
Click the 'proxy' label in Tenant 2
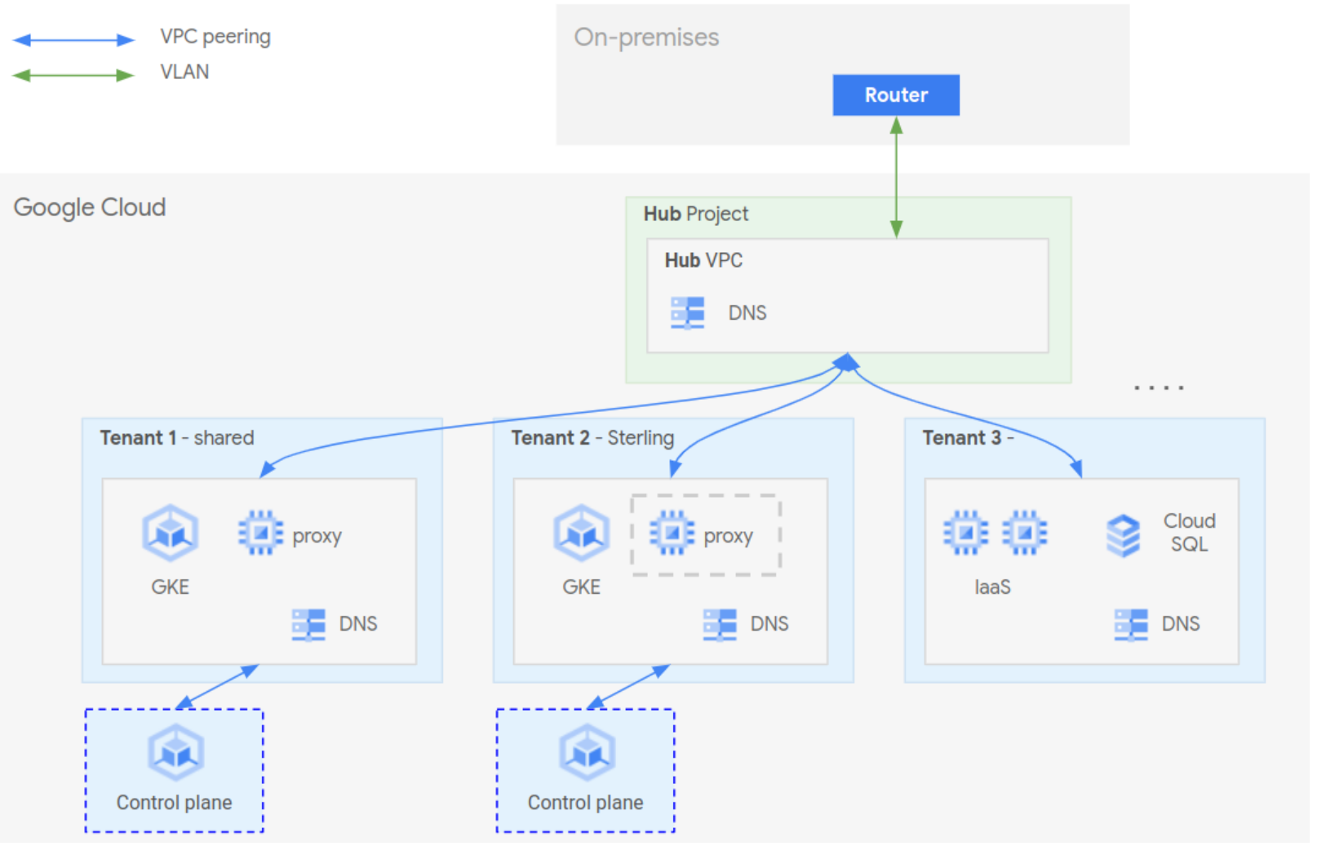[x=729, y=537]
